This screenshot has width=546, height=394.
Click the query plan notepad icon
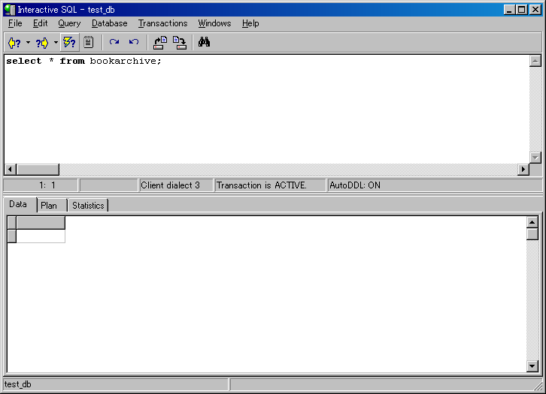coord(88,43)
